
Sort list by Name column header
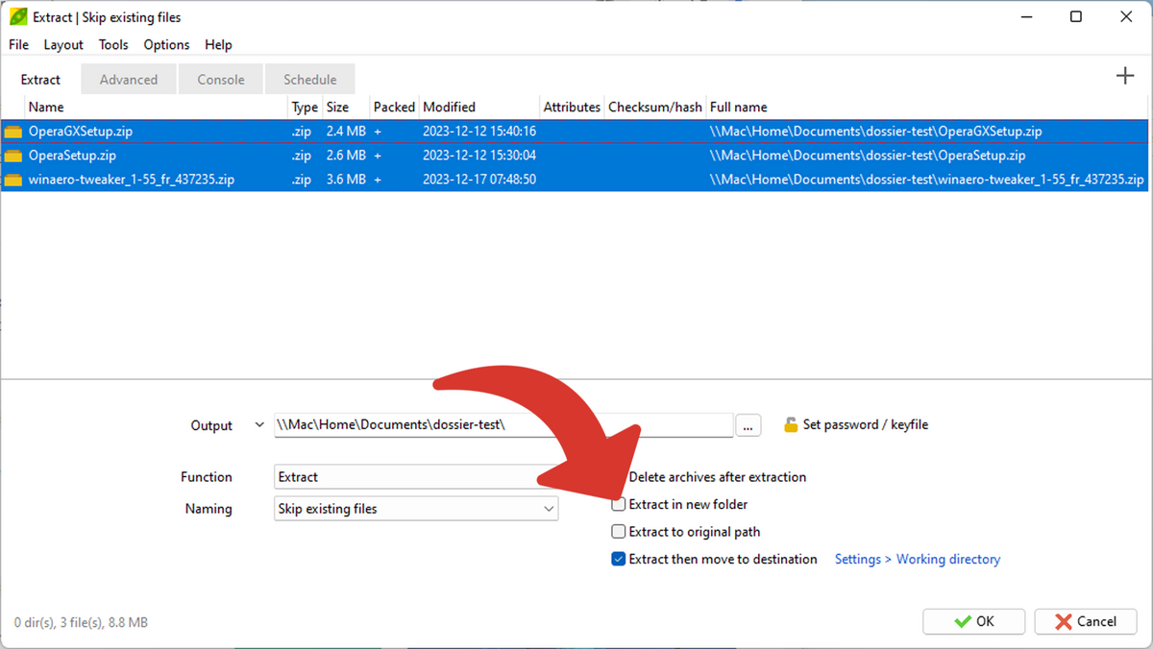pyautogui.click(x=157, y=108)
